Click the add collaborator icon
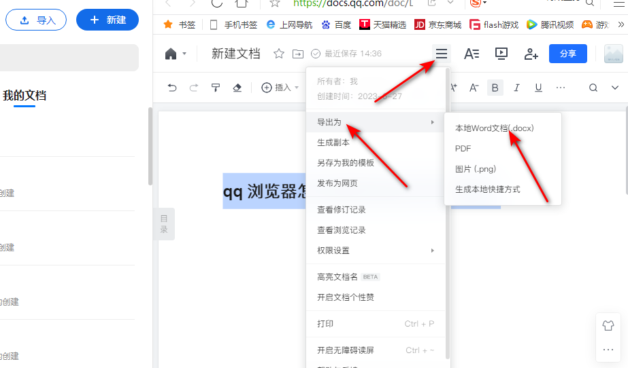The height and width of the screenshot is (368, 628). pos(531,54)
